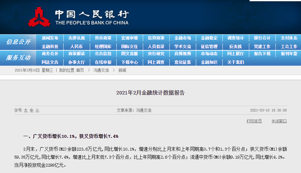Select 信贷政策 in navigation
Image resolution: width=301 pixels, height=173 pixels.
pyautogui.click(x=156, y=38)
